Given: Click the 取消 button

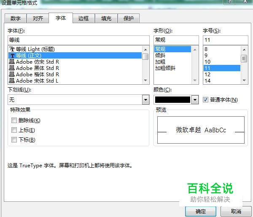Looking at the screenshot, I should click(236, 212).
